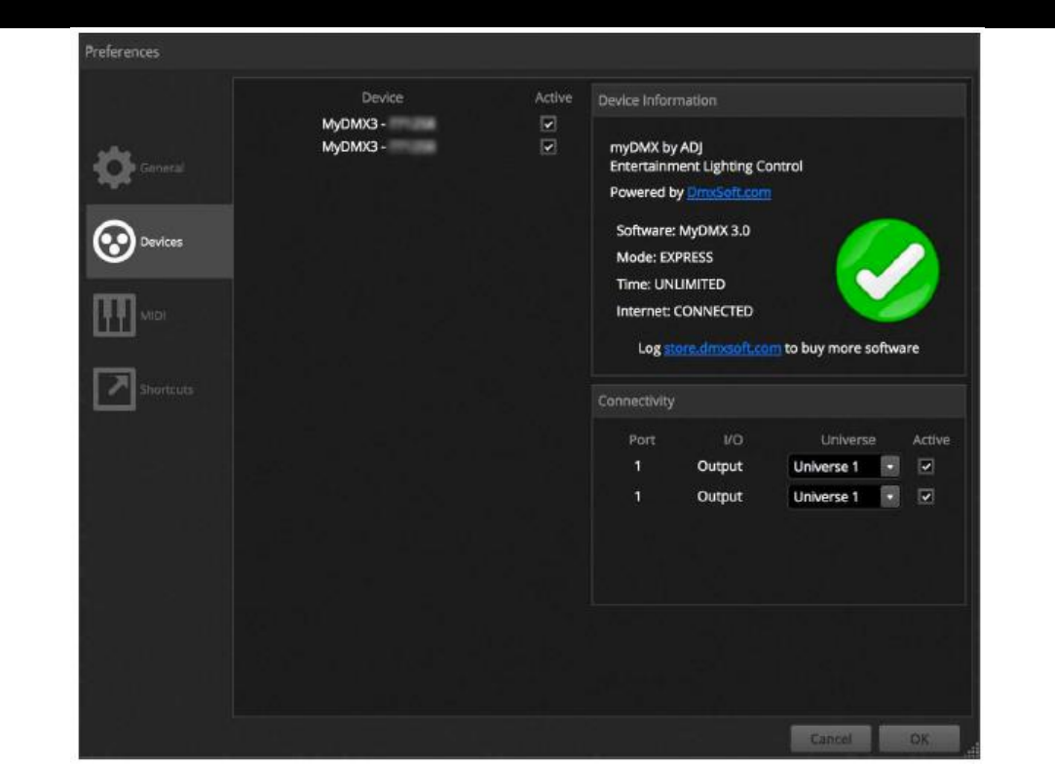Select the second MyDMX3 device row
The height and width of the screenshot is (764, 1055).
click(378, 147)
